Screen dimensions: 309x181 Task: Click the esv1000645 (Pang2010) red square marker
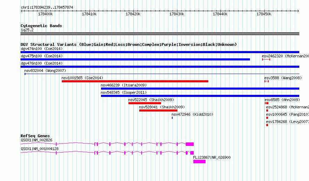[x=267, y=118]
